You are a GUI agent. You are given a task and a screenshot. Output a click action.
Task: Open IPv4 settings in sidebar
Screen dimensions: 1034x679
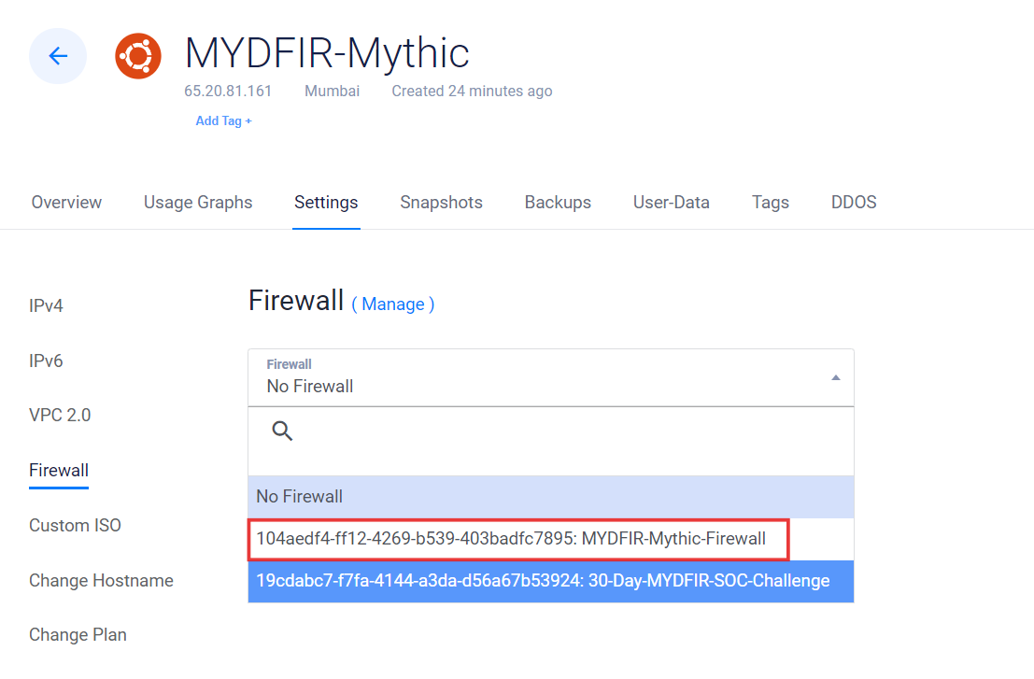coord(46,306)
